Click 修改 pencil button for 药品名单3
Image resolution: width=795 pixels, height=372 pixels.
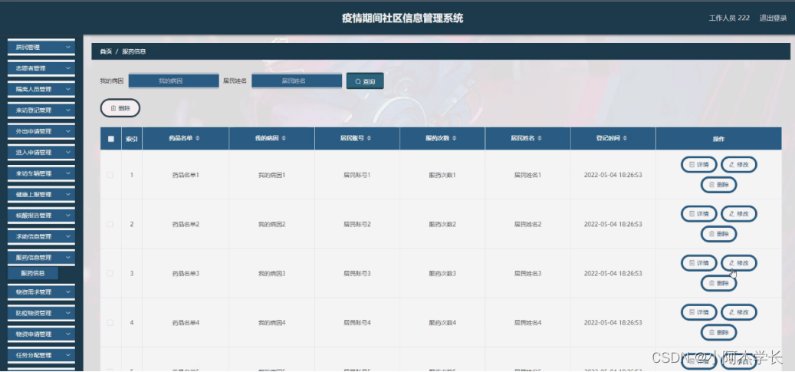tap(739, 263)
